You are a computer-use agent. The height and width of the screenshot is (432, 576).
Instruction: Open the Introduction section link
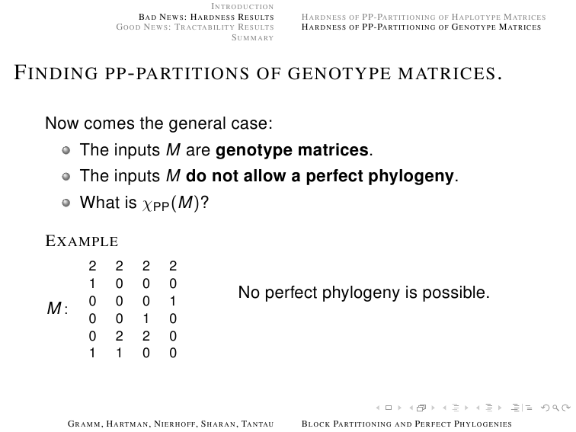click(x=242, y=7)
